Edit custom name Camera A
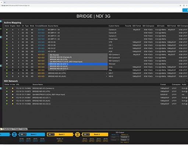This screenshot has width=188, height=147. 113,30
